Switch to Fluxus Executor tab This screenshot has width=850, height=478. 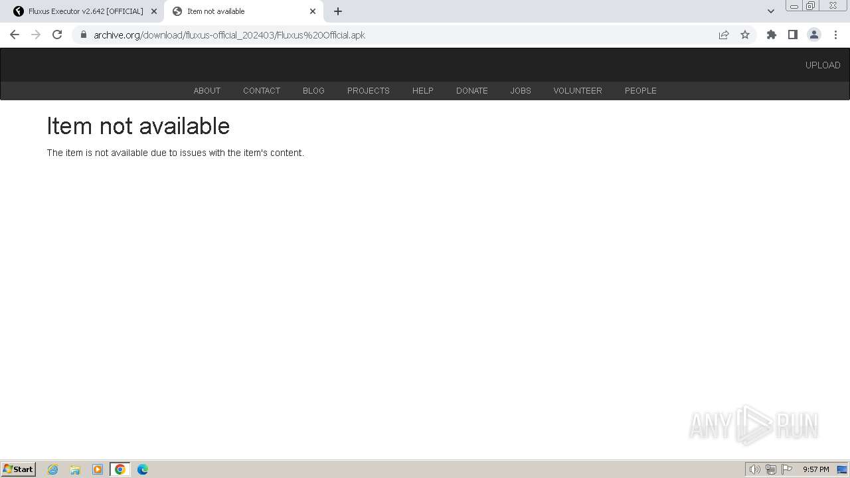click(86, 11)
